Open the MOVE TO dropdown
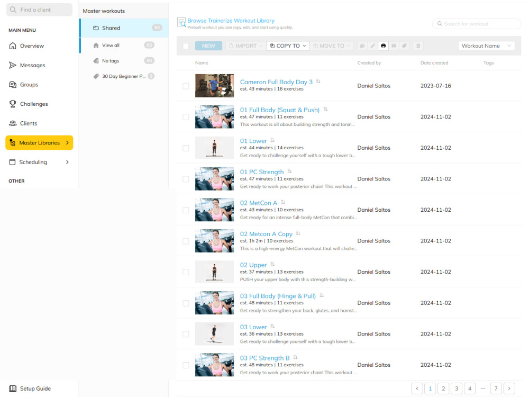This screenshot has height=397, width=529. coord(332,46)
